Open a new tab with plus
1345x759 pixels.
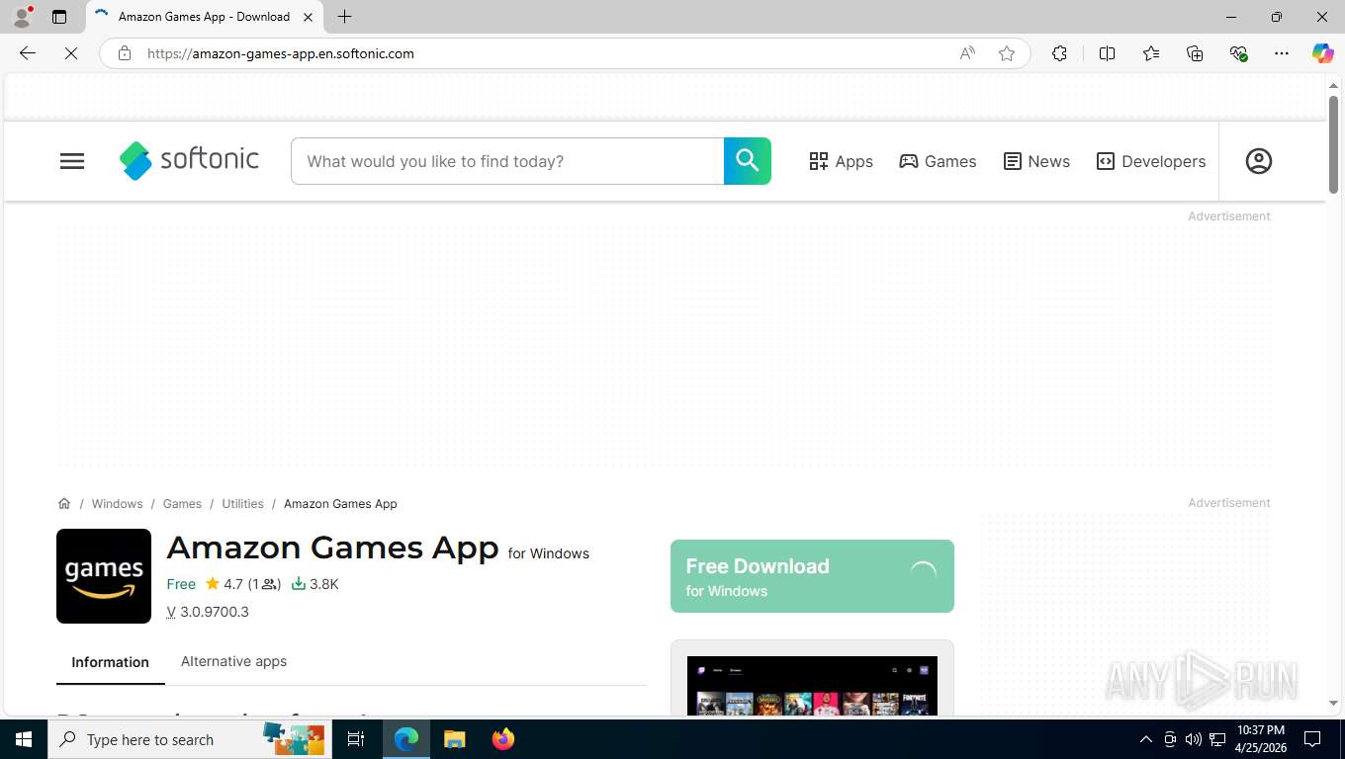tap(344, 17)
